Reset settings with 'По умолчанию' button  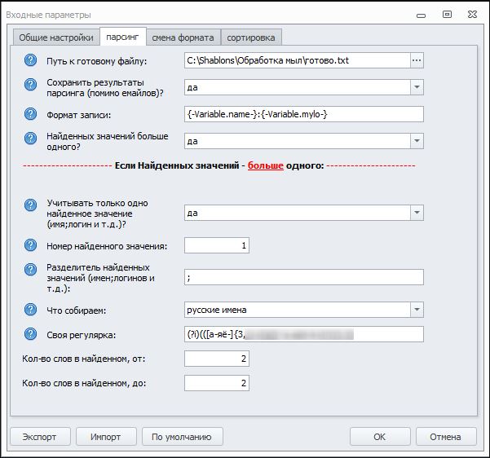[182, 437]
